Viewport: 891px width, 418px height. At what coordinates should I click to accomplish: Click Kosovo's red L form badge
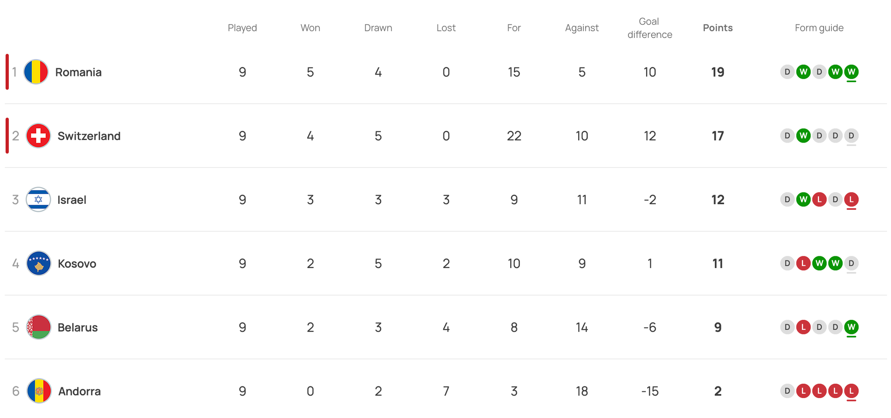coord(803,263)
